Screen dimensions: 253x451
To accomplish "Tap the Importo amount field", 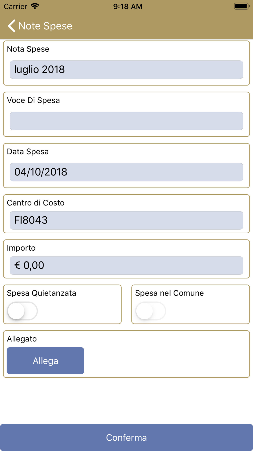I will point(126,266).
